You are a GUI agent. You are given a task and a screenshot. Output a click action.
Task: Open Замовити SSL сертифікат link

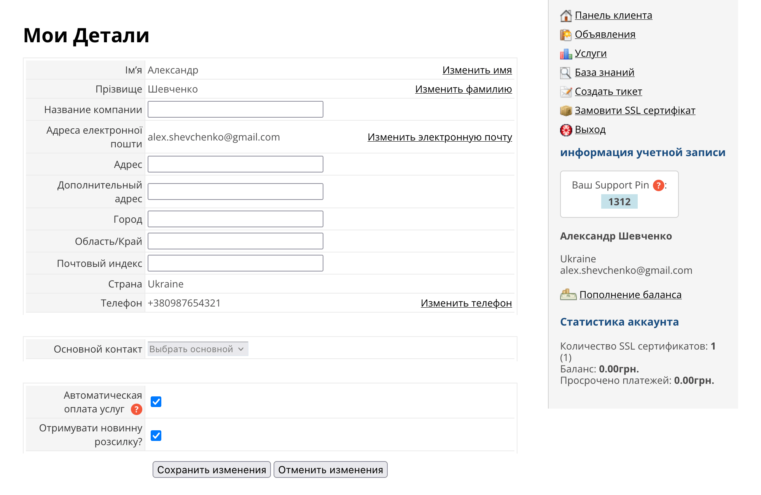click(x=635, y=110)
